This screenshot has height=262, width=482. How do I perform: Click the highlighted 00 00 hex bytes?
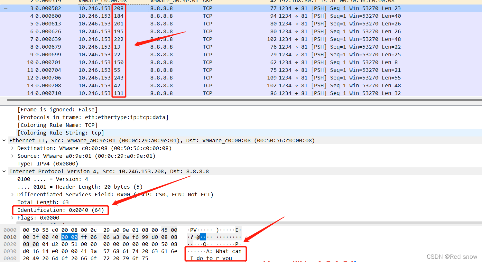(70, 237)
